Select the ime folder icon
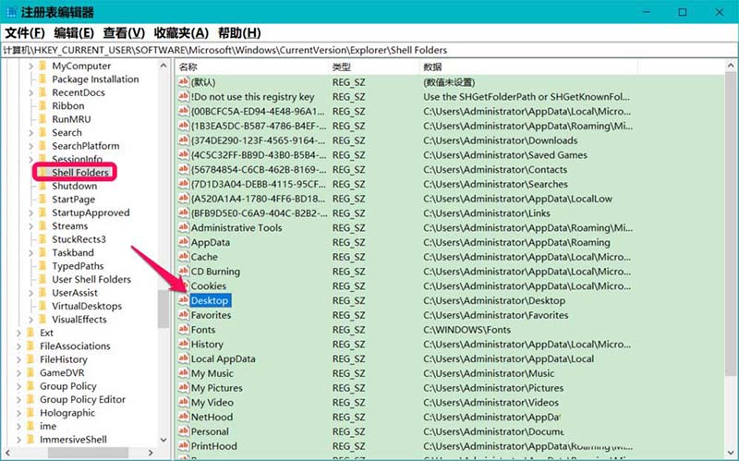Screen dimensions: 739x461 coord(30,426)
